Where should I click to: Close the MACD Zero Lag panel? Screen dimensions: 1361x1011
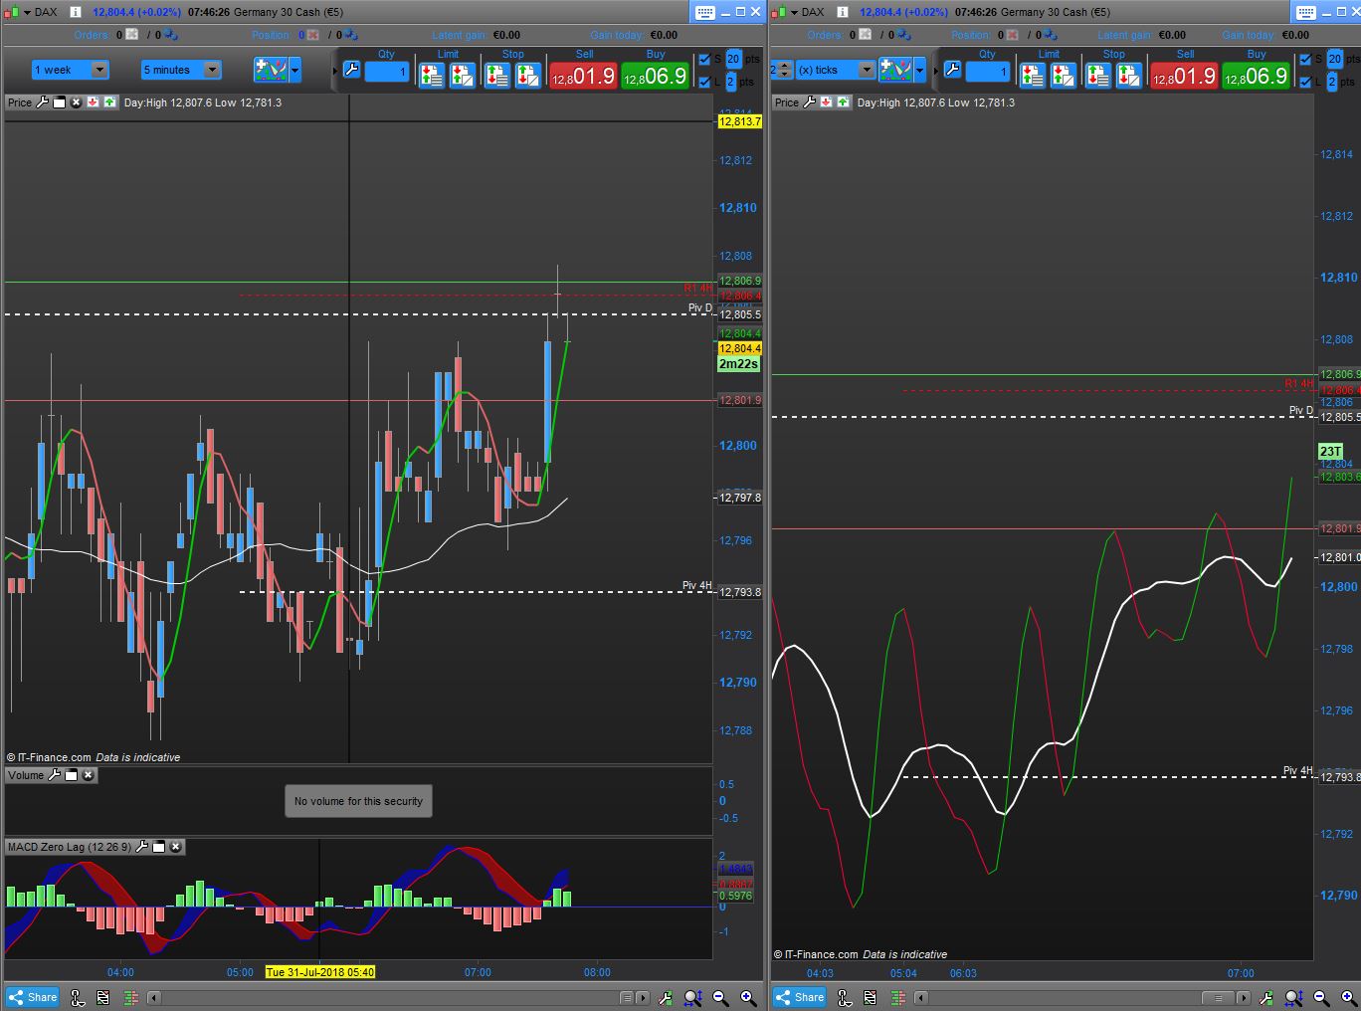click(176, 847)
